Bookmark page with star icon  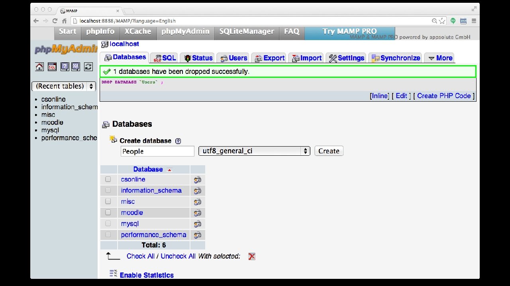pyautogui.click(x=441, y=21)
